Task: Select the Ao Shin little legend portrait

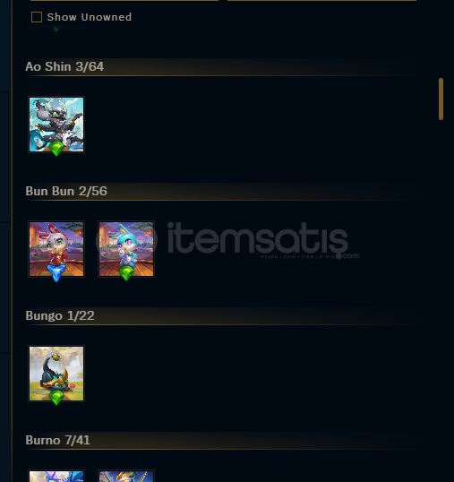Action: pyautogui.click(x=56, y=125)
